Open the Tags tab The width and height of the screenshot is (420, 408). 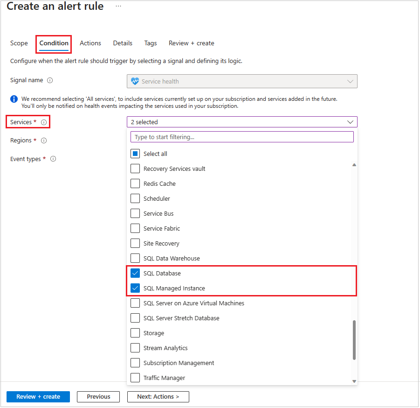pyautogui.click(x=150, y=43)
